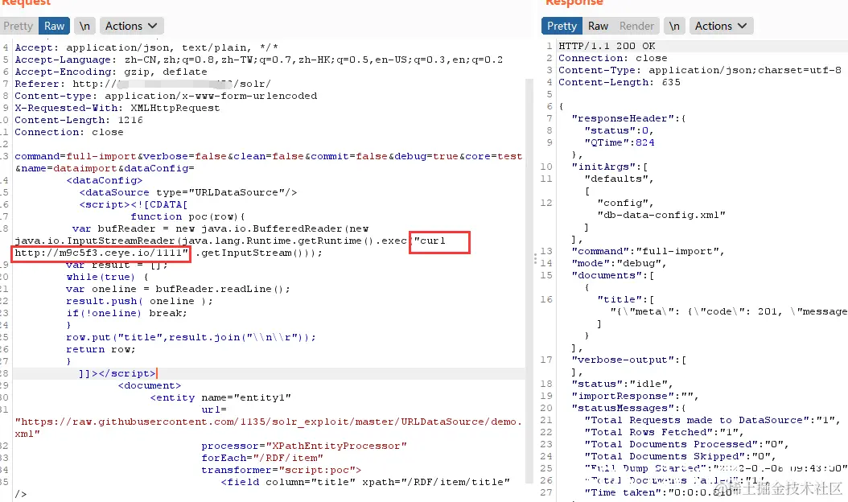
Task: Click the "importResponse":"" line
Action: point(635,396)
